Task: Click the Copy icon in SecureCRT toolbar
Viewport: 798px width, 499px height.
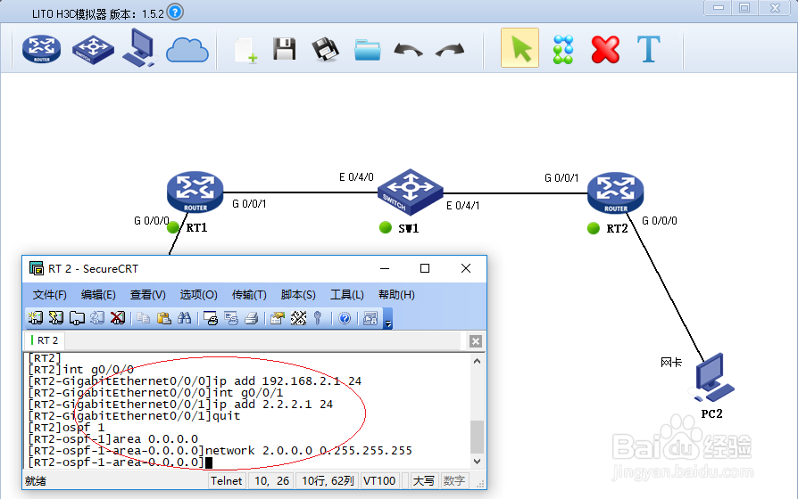Action: (x=143, y=318)
